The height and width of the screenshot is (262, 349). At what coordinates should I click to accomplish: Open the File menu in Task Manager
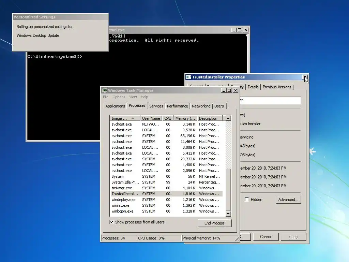pos(106,97)
